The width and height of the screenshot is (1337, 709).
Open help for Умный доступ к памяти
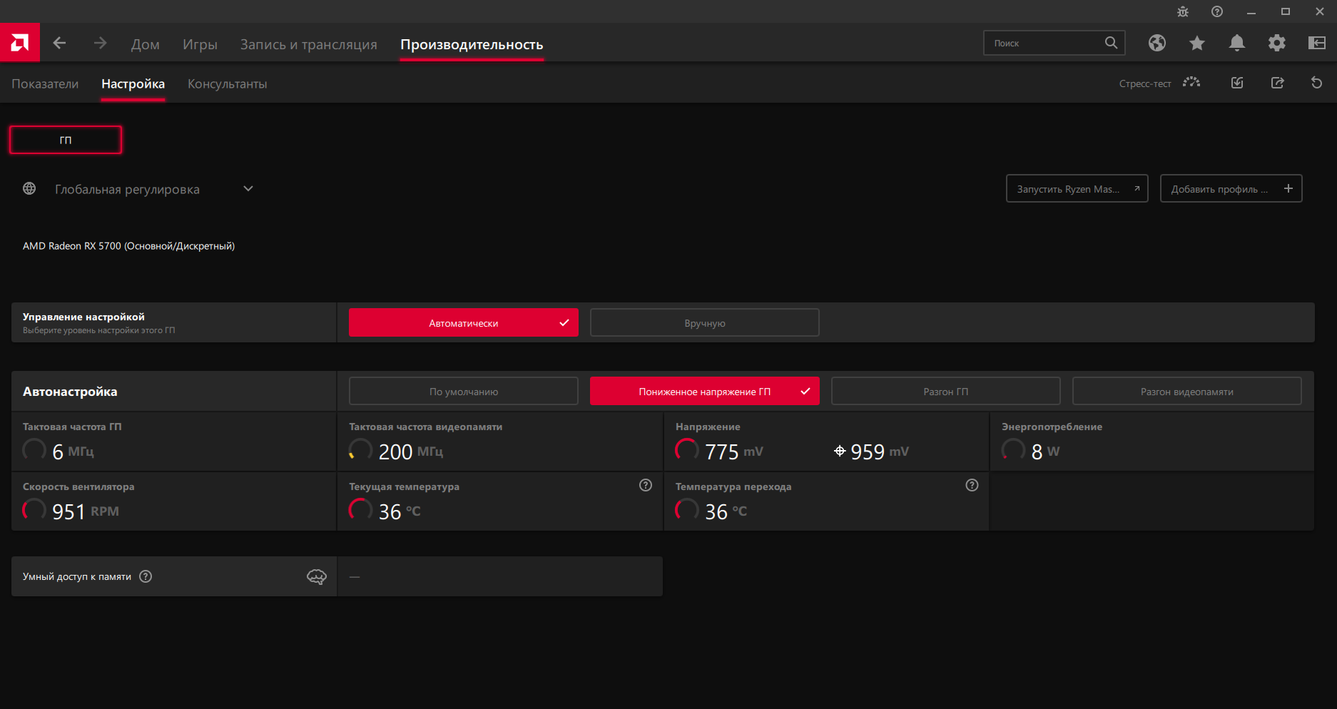pos(146,576)
